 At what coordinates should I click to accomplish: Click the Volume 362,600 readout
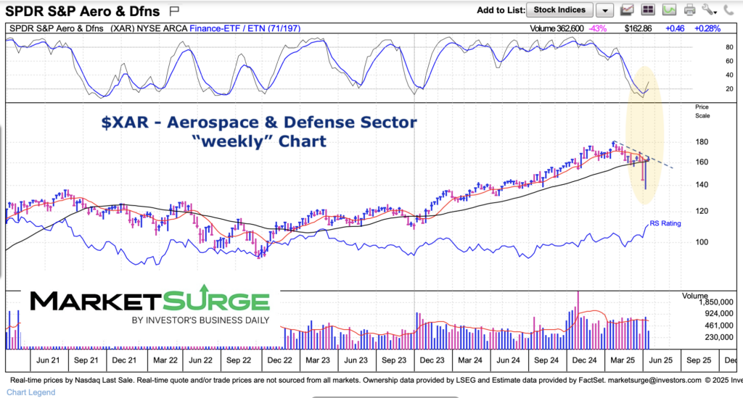(557, 28)
